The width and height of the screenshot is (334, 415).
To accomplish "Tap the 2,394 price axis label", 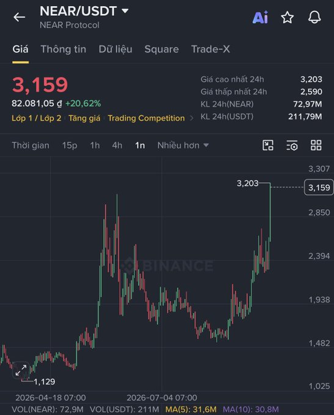I will (x=319, y=256).
